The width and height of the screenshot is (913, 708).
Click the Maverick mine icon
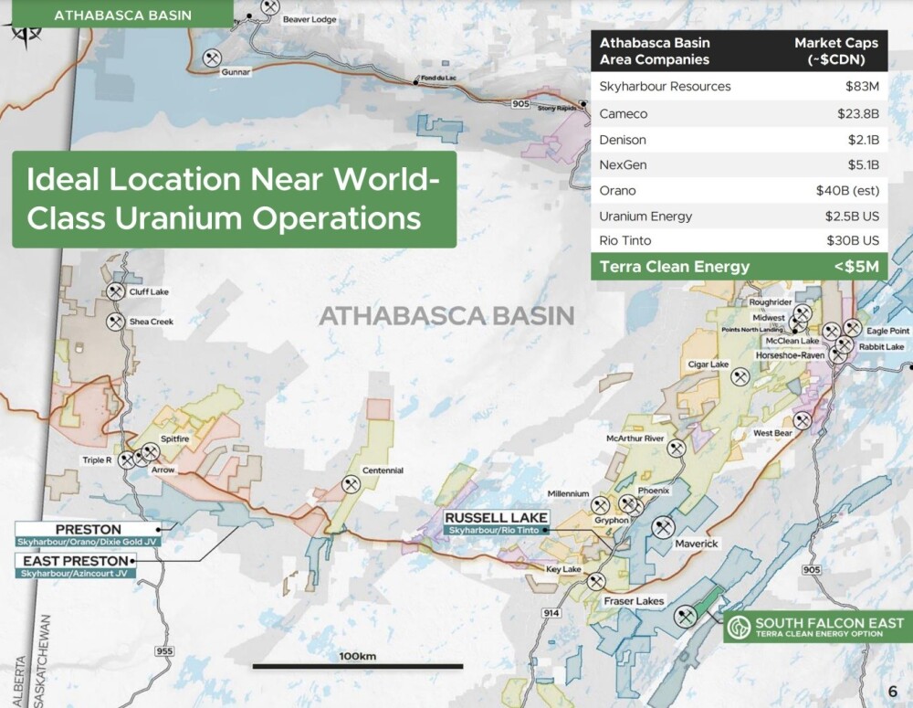(x=663, y=527)
